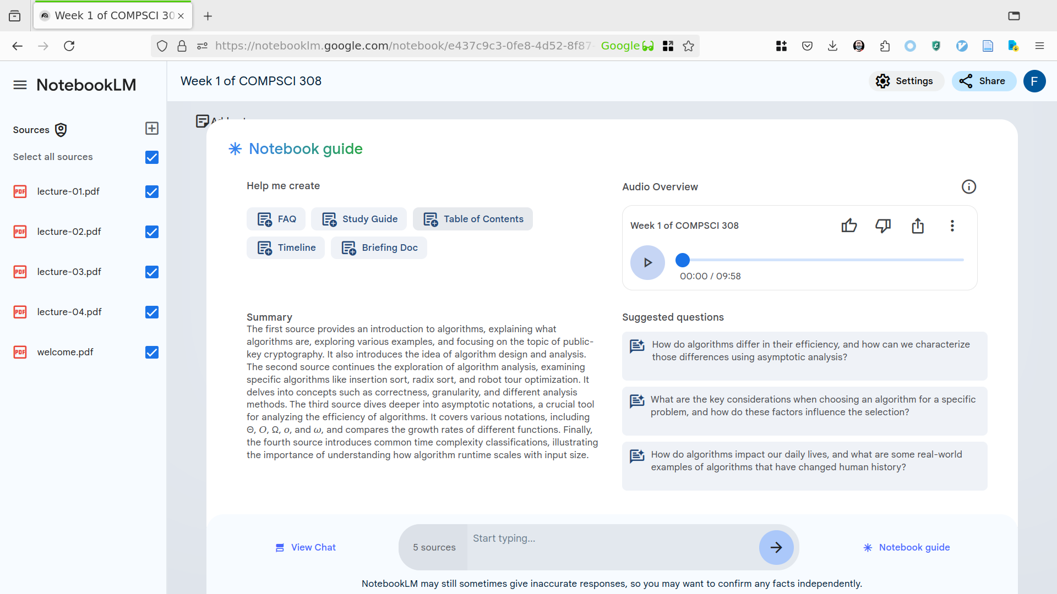Uncheck lecture-03.pdf checkbox
This screenshot has width=1057, height=594.
[152, 272]
